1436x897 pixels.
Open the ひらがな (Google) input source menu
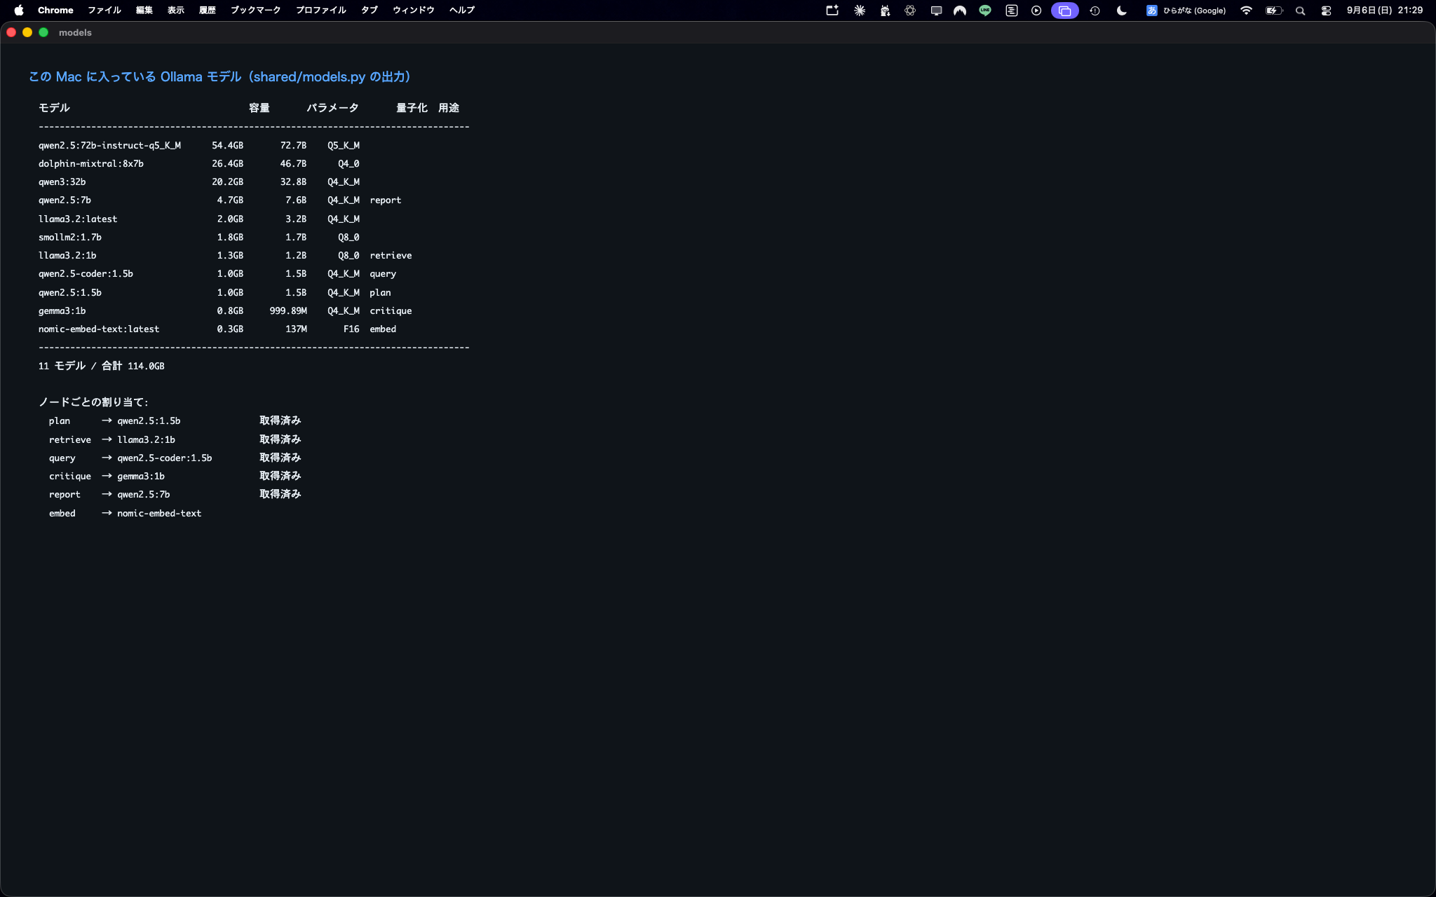[x=1186, y=11]
